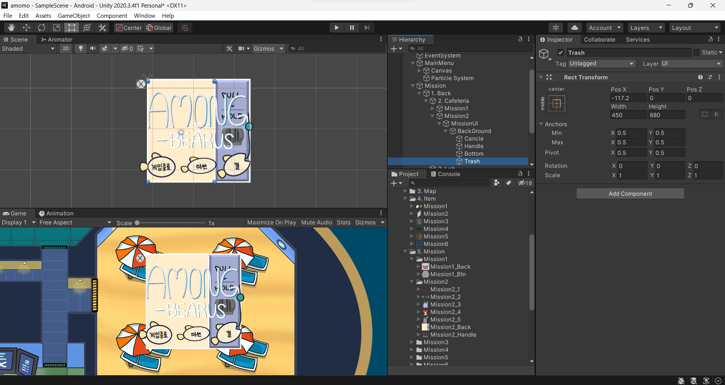This screenshot has width=725, height=385.
Task: Open Unity cloud services icon
Action: pyautogui.click(x=574, y=28)
